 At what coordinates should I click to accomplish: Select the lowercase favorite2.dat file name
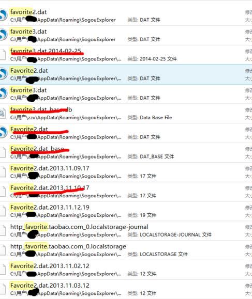(28, 12)
